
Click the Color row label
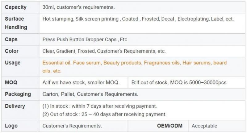[12, 51]
